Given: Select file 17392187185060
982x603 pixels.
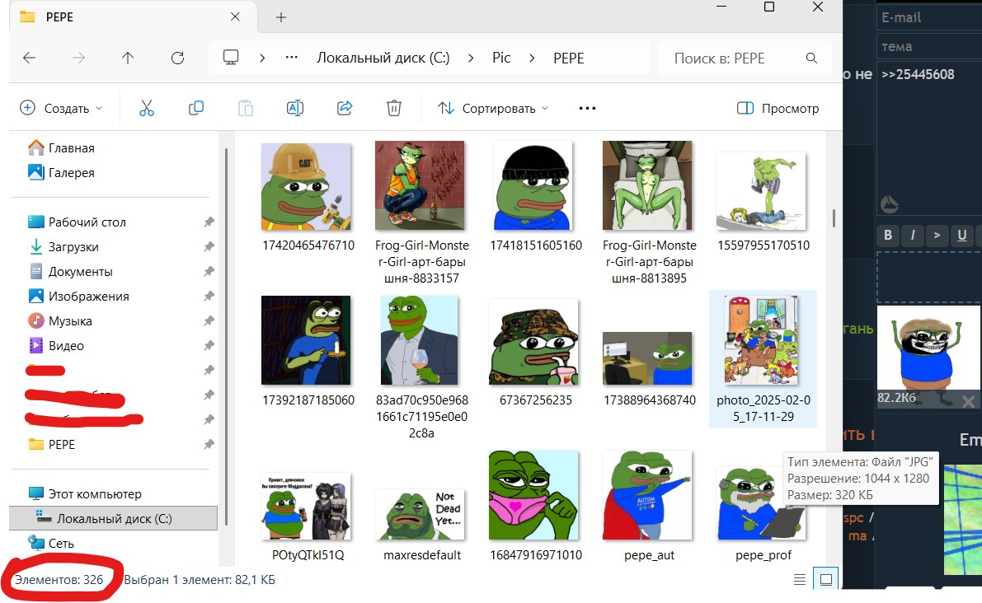Looking at the screenshot, I should [307, 352].
